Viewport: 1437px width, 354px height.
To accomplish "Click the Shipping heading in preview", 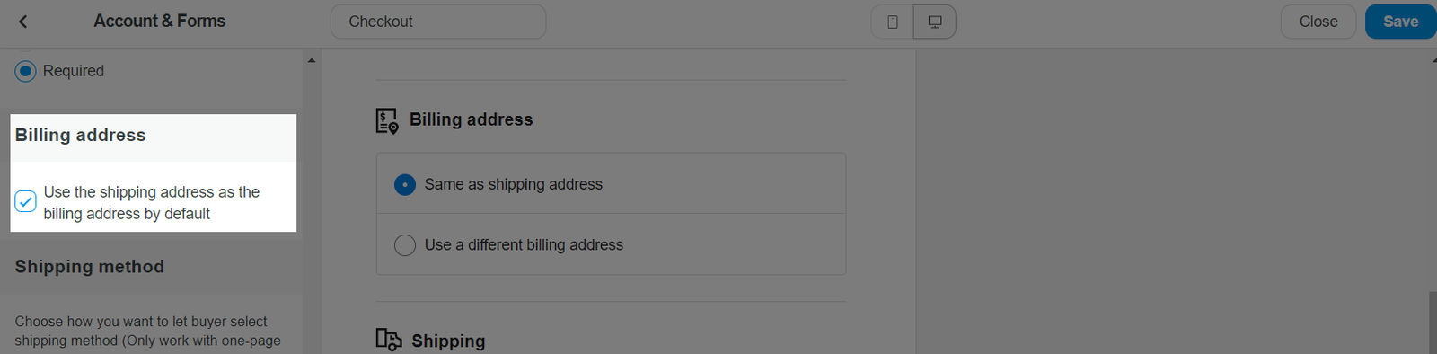I will click(448, 341).
